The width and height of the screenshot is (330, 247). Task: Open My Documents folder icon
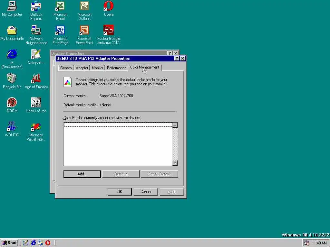pyautogui.click(x=12, y=33)
